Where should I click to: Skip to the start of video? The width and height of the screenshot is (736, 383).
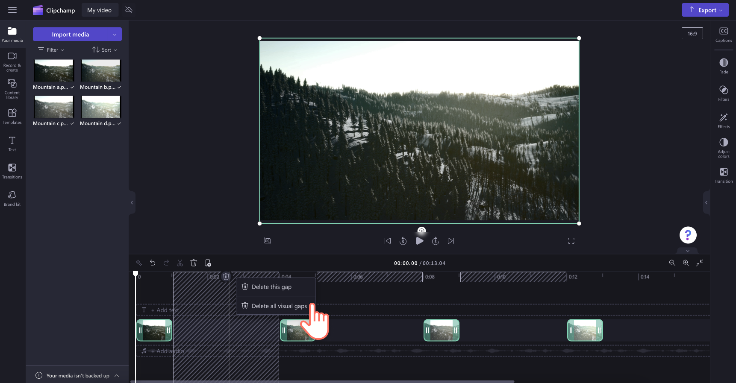388,241
